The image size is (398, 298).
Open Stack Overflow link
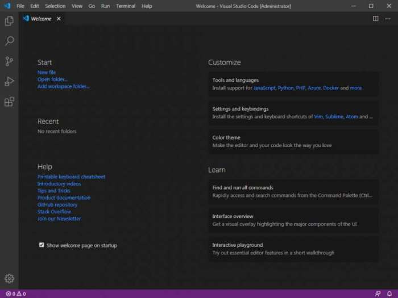click(x=54, y=212)
